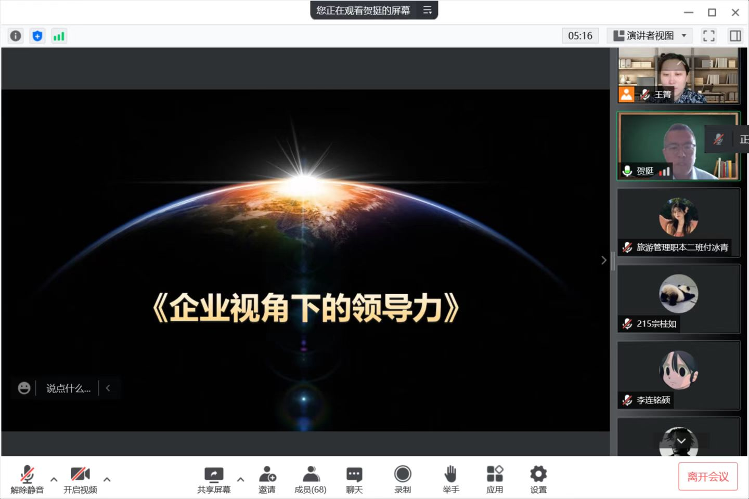Select 215宗桂如 participant tile
Screen dimensions: 749x499
pos(678,299)
